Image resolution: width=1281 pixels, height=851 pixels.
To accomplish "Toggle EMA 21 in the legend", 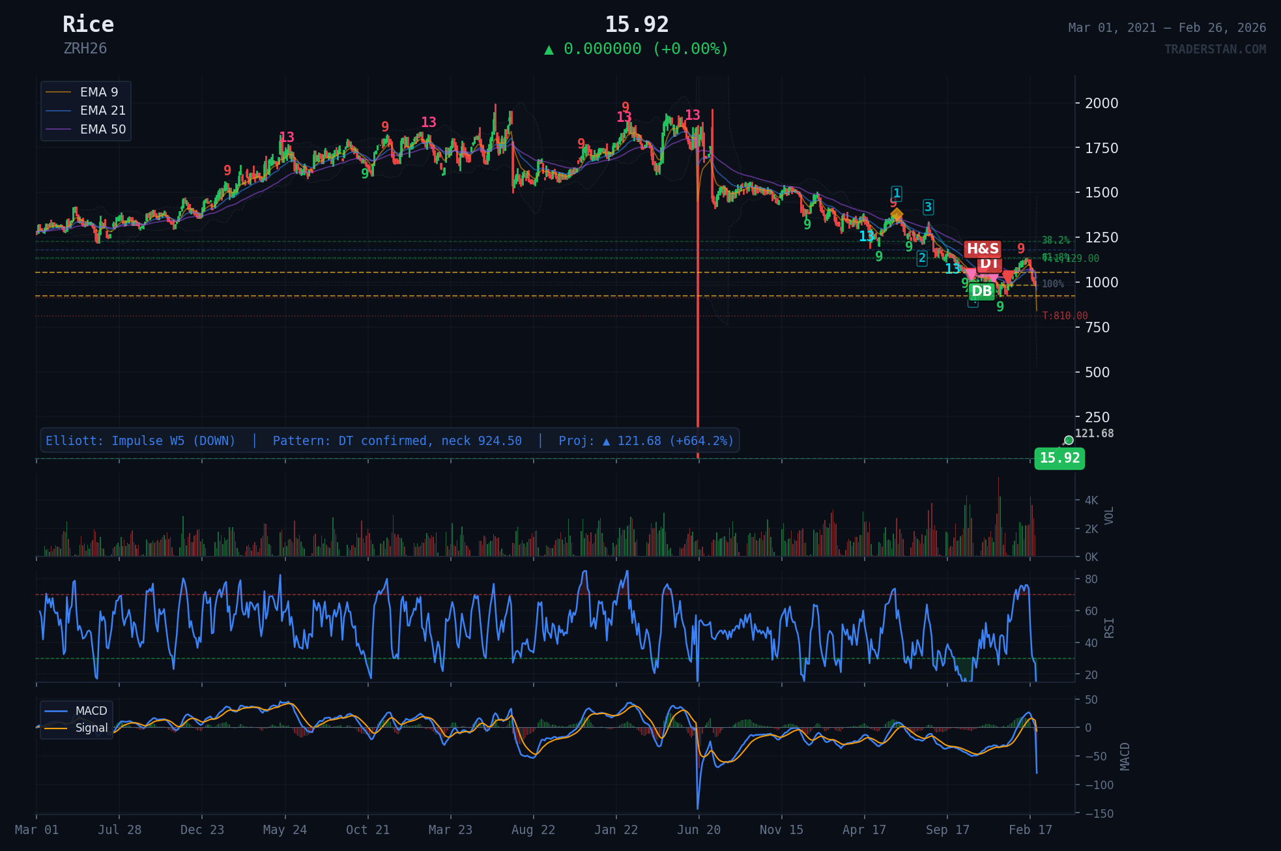I will [102, 111].
